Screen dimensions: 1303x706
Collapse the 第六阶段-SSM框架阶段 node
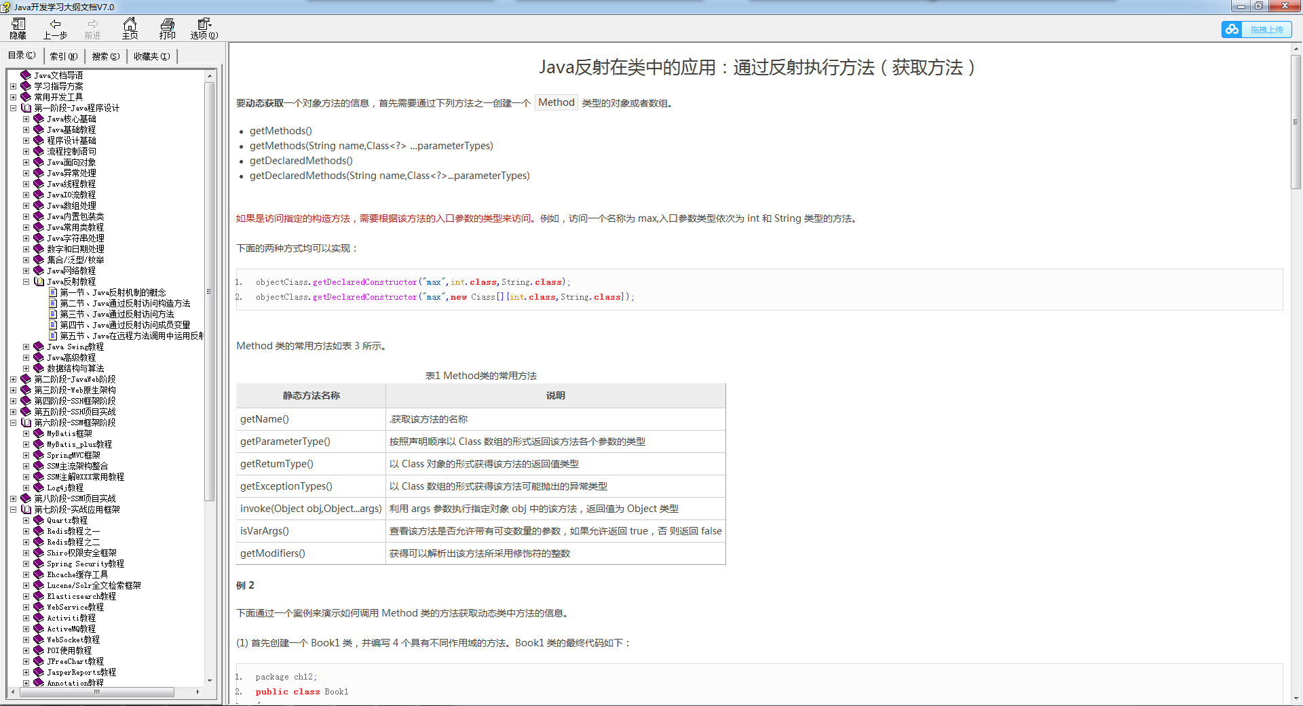click(13, 423)
